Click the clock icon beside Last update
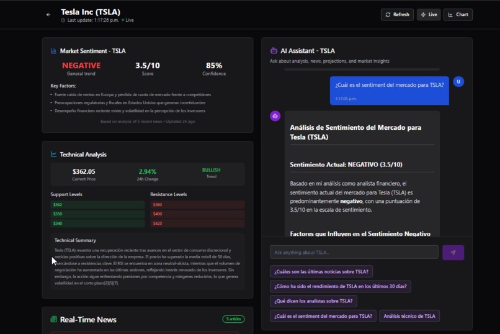The height and width of the screenshot is (334, 500). click(x=63, y=20)
